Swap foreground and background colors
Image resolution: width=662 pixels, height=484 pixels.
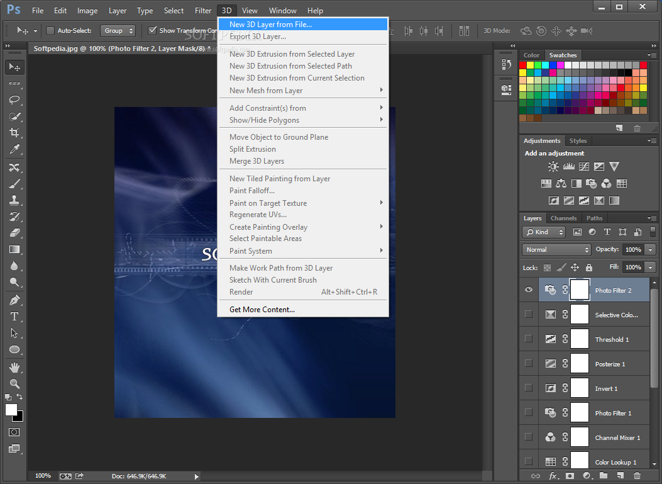(19, 397)
